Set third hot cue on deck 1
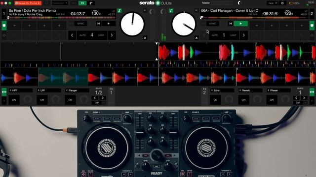Viewport: 316px width, 177px height. tap(44, 26)
